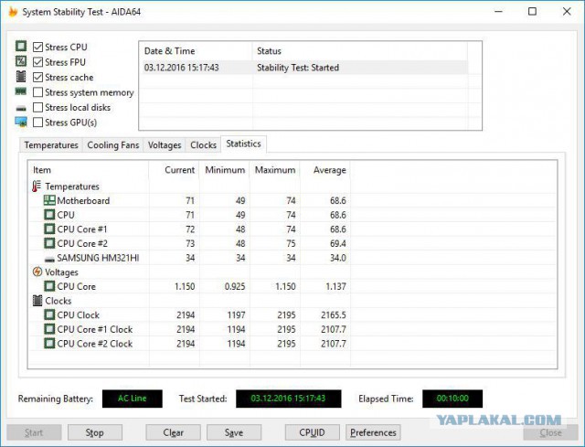This screenshot has width=585, height=447.
Task: Click the system memory RAM module icon
Action: (21, 91)
